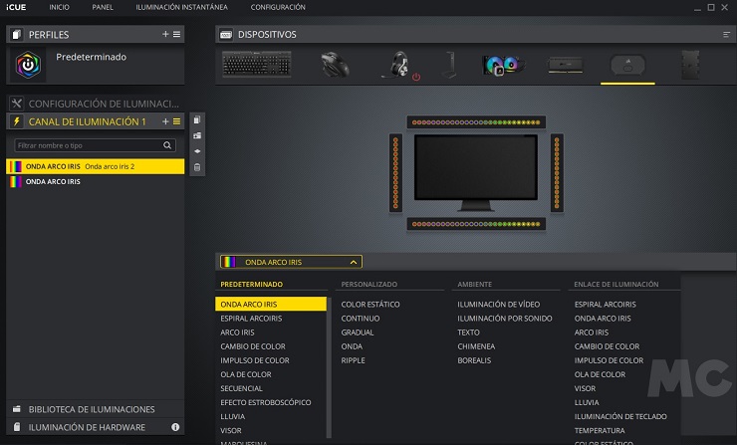Click the filter name or type field
737x445 pixels.
pos(88,145)
